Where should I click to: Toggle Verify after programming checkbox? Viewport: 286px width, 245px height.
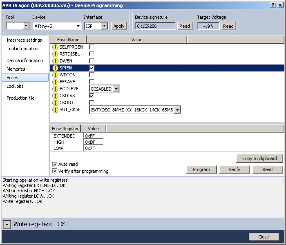pyautogui.click(x=55, y=171)
